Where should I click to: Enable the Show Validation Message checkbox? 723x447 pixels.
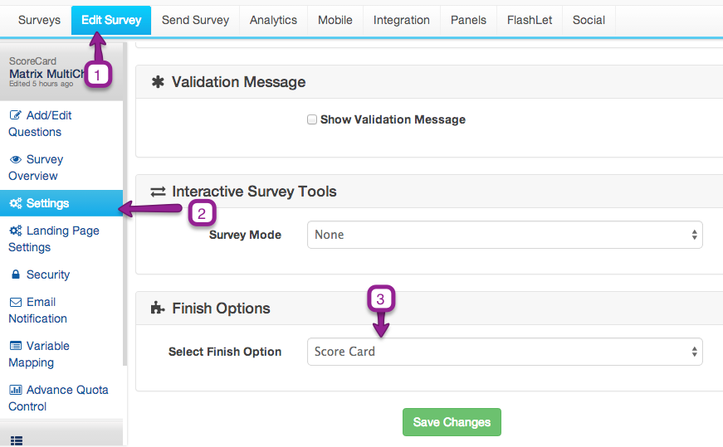coord(312,119)
